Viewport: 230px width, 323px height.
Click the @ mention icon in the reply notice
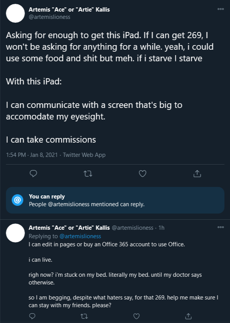click(x=17, y=200)
